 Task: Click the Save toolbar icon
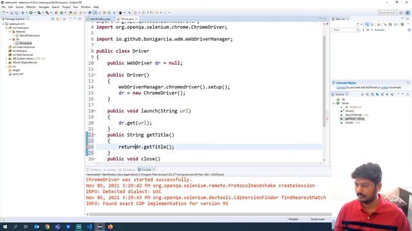coord(12,13)
